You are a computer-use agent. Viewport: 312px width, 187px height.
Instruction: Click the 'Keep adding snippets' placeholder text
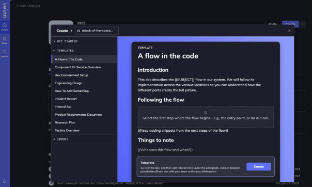(x=183, y=131)
